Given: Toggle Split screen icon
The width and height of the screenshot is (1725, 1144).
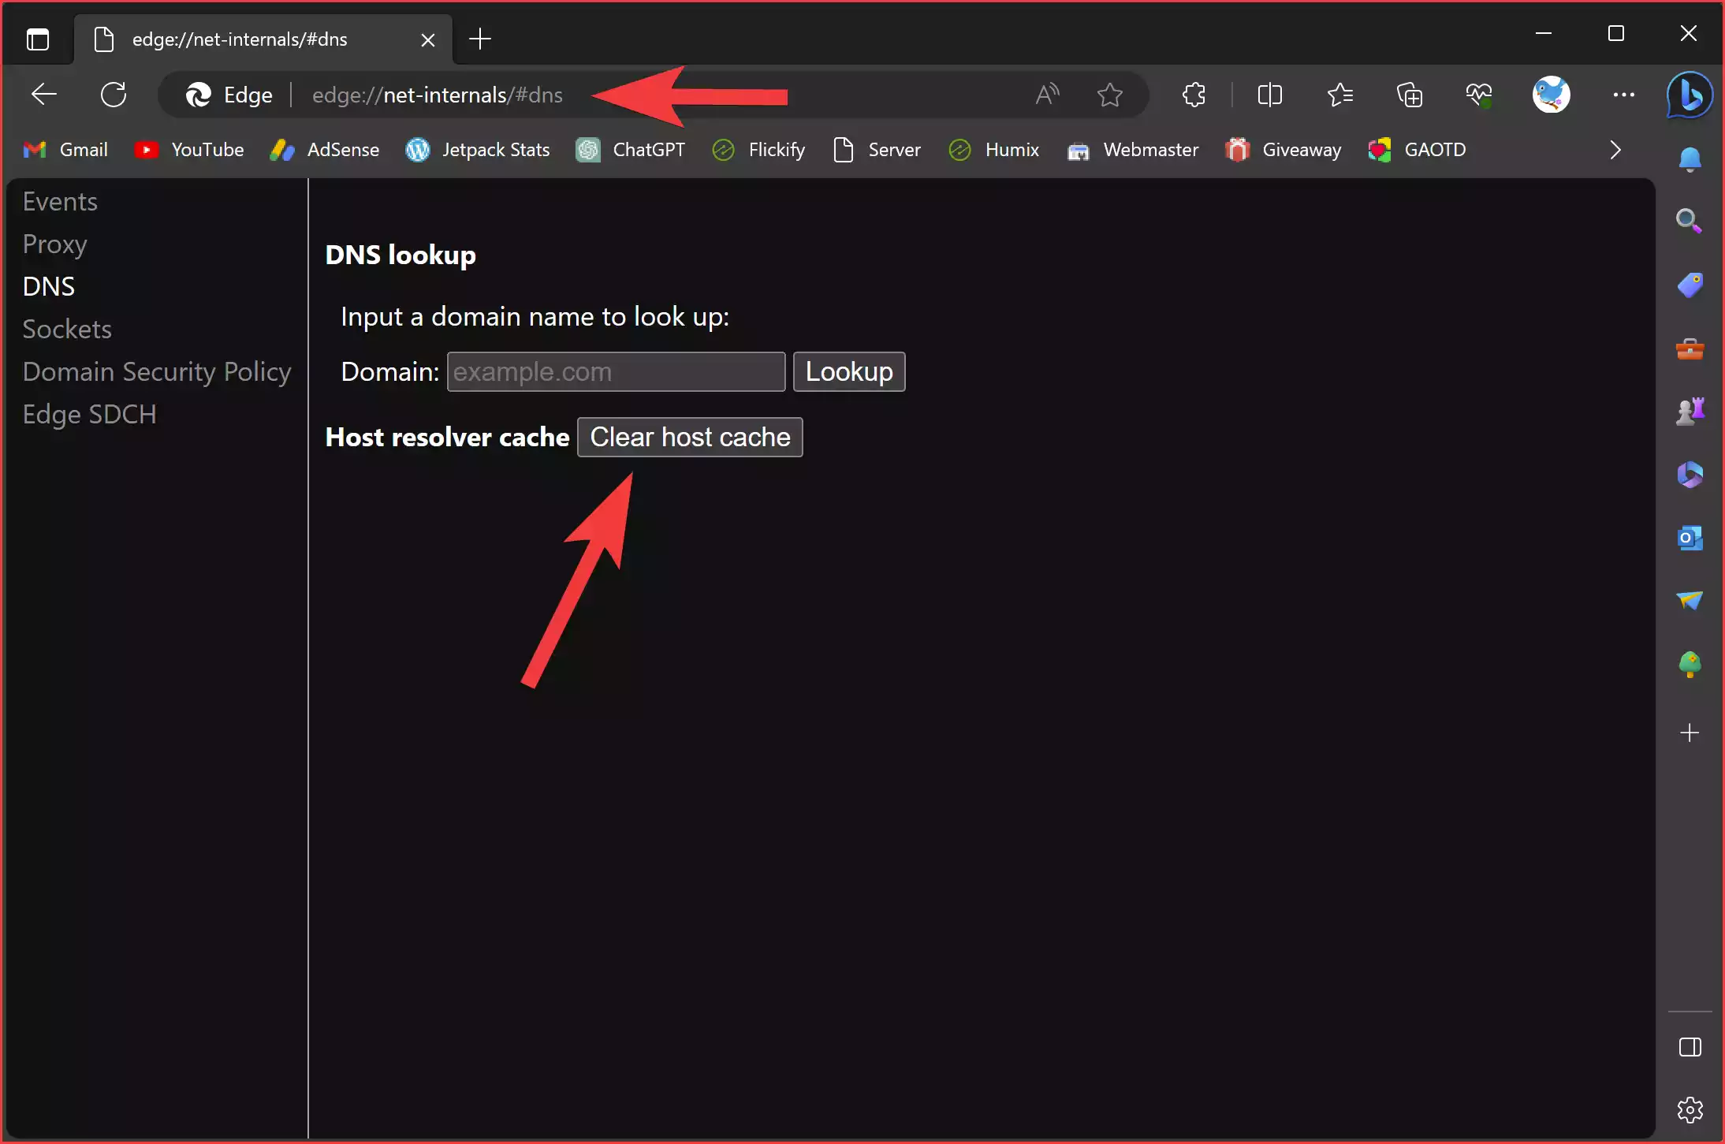Looking at the screenshot, I should (1269, 95).
